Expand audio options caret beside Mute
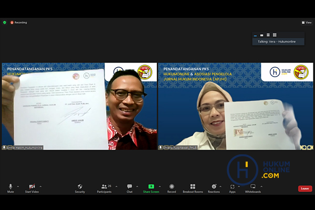 [x=18, y=186]
